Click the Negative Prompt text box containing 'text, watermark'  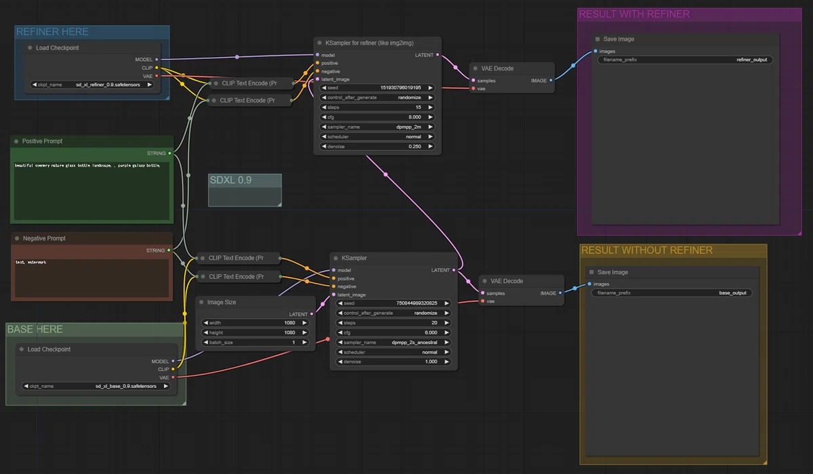click(91, 278)
